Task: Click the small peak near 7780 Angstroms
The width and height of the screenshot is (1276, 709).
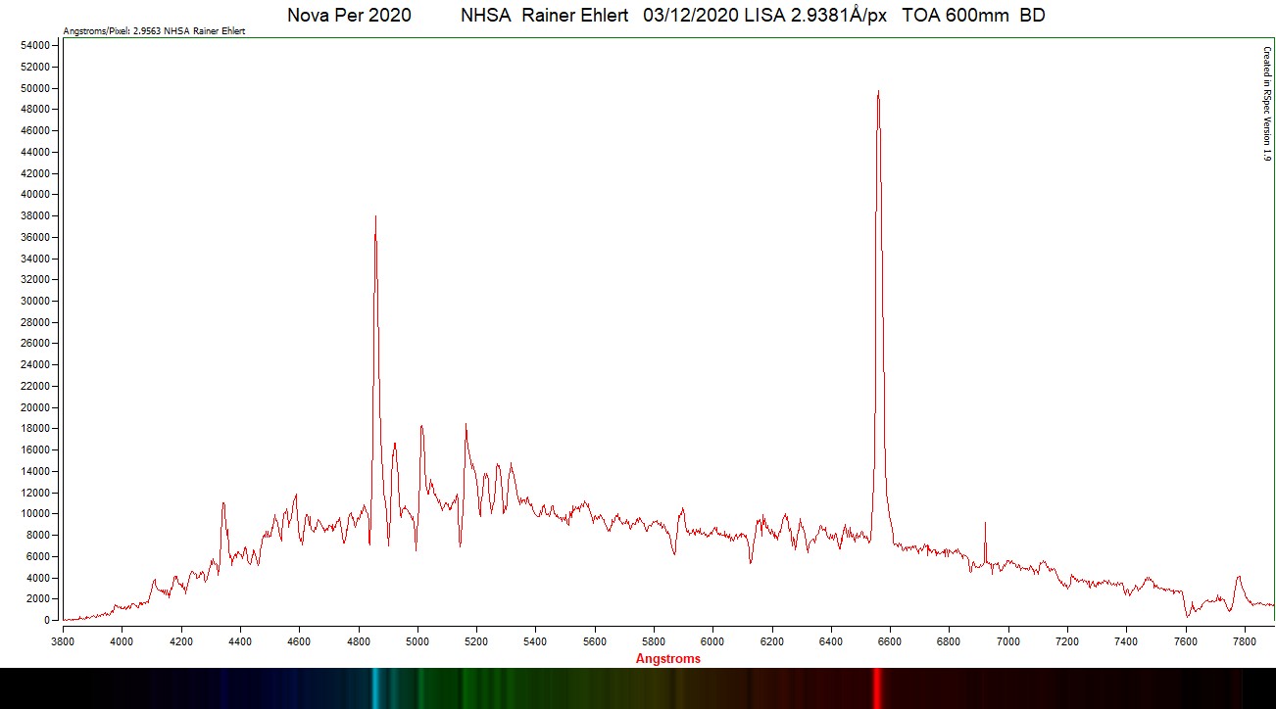Action: coord(1239,578)
